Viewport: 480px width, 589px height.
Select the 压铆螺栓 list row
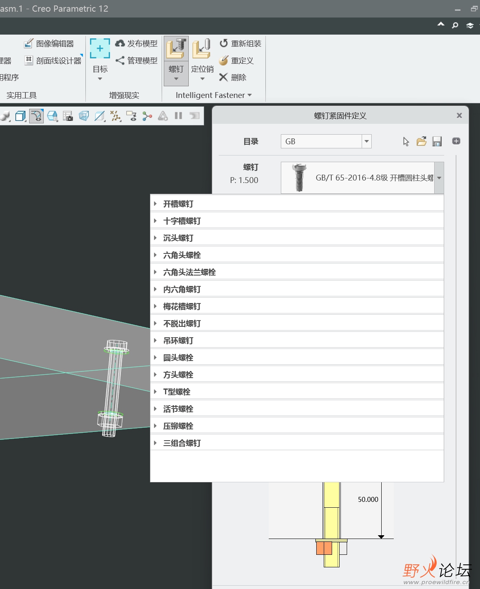coord(297,426)
